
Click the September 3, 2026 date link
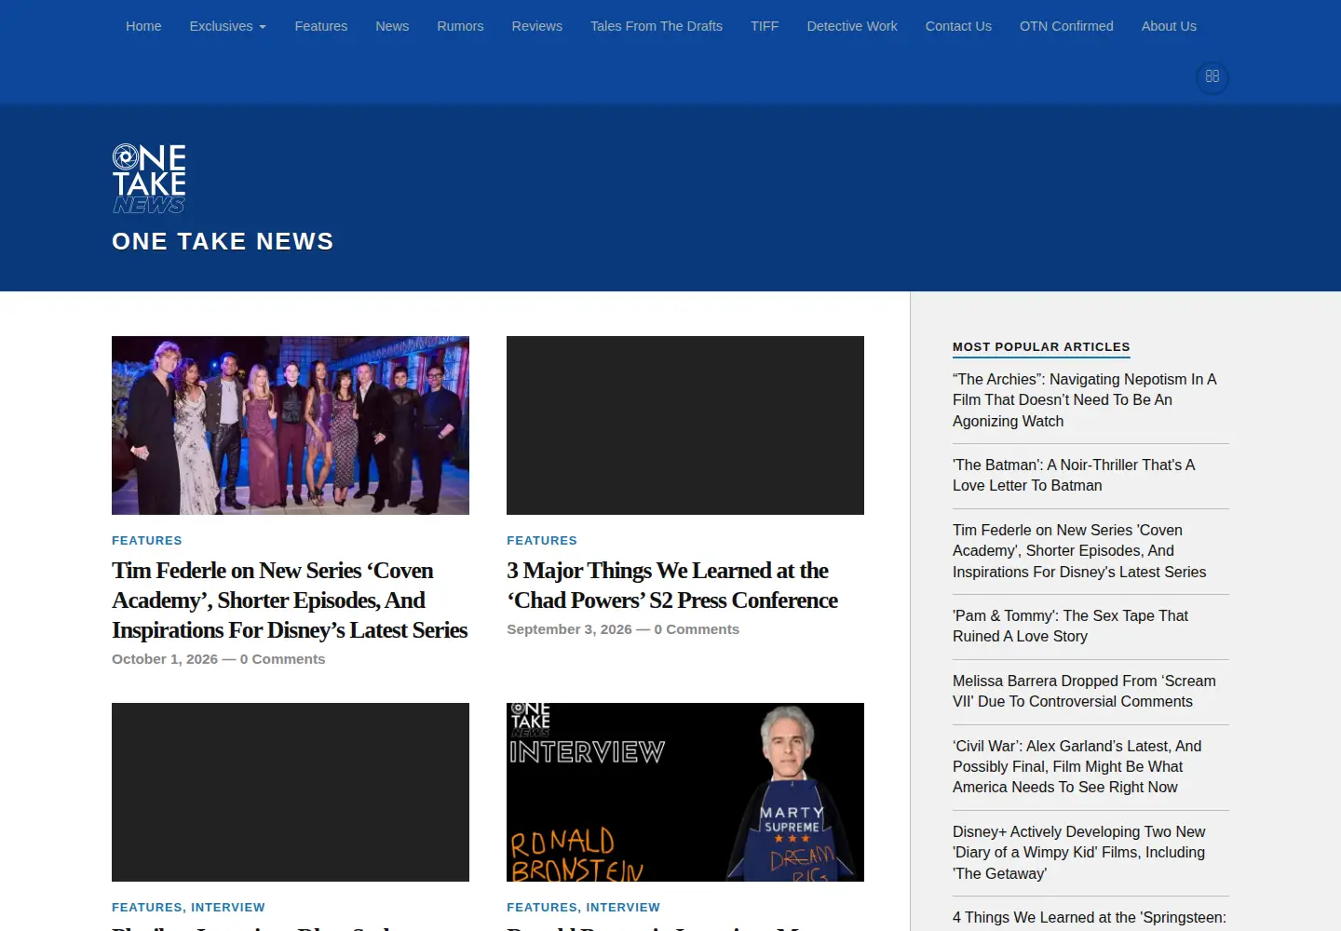coord(569,629)
